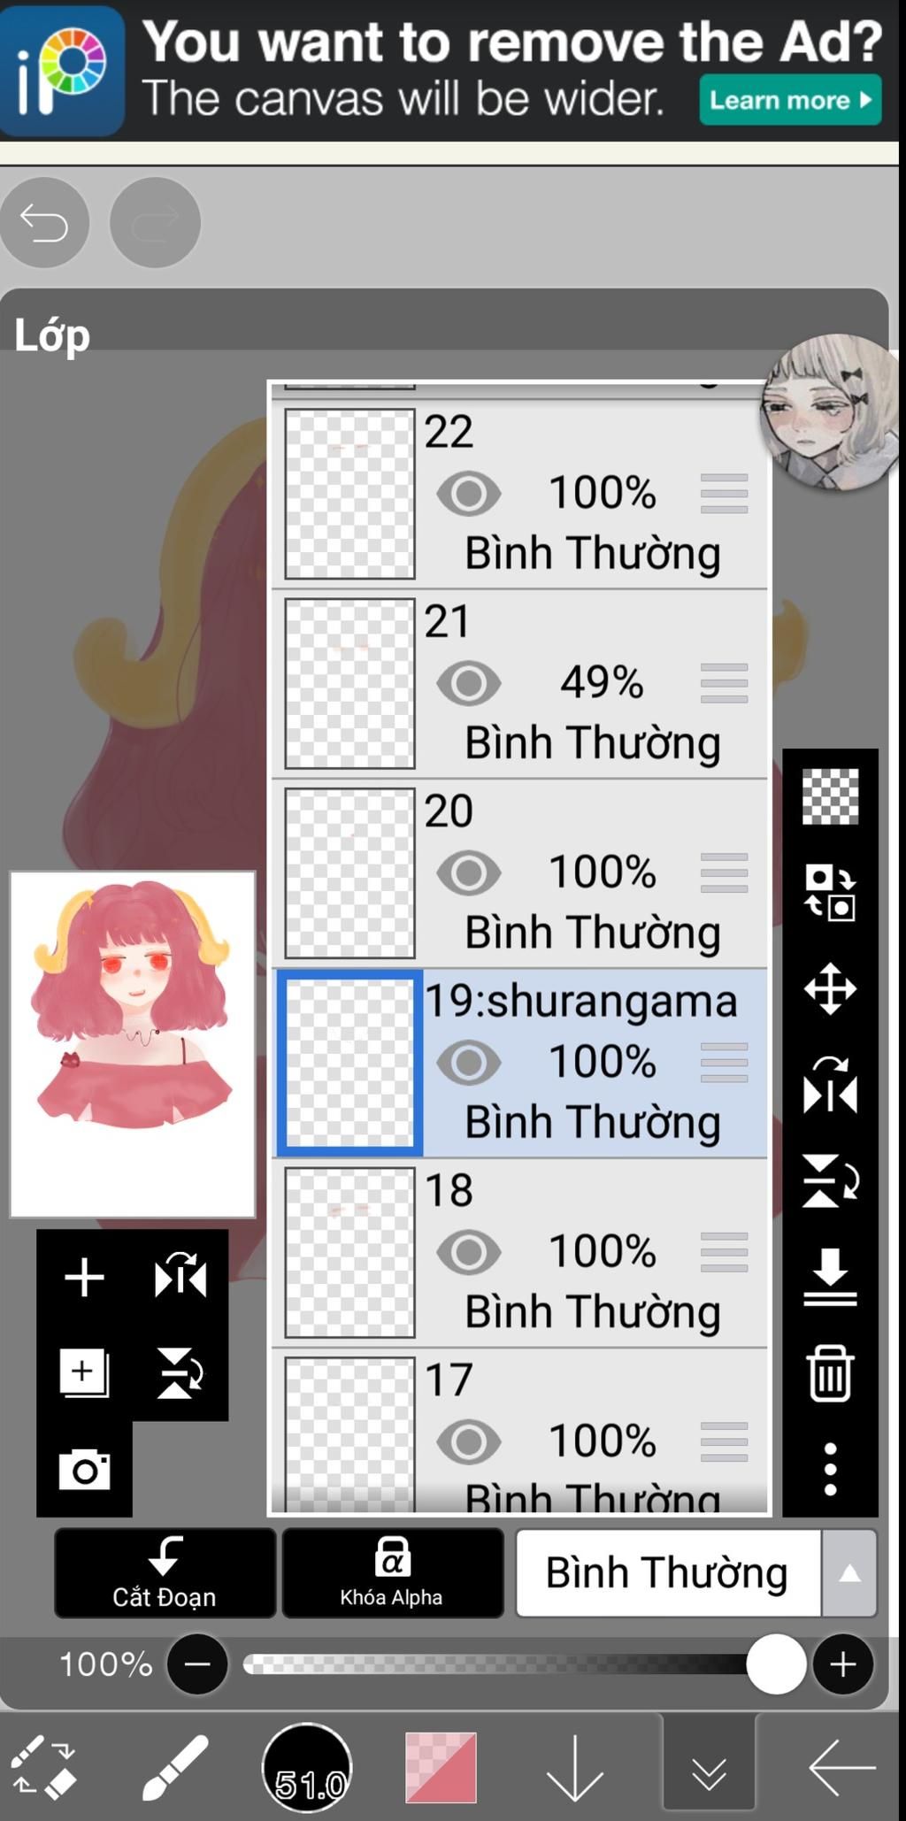Image resolution: width=906 pixels, height=1821 pixels.
Task: Hide layer 22 with its eye icon
Action: (469, 493)
